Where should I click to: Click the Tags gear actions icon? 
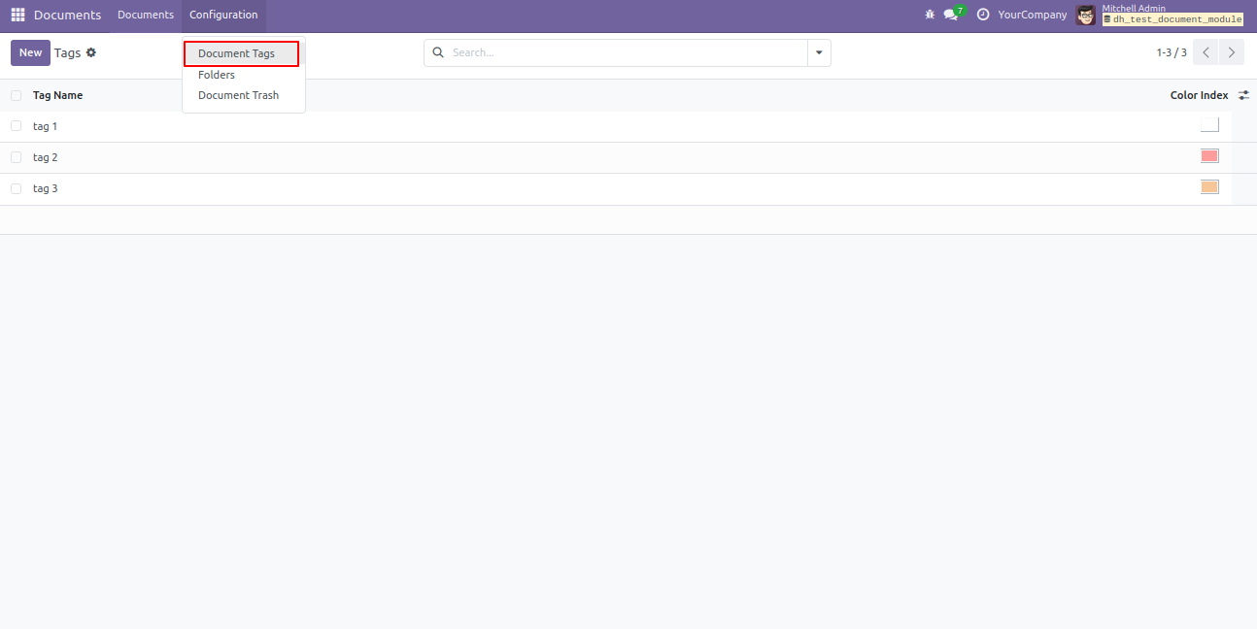pos(91,52)
